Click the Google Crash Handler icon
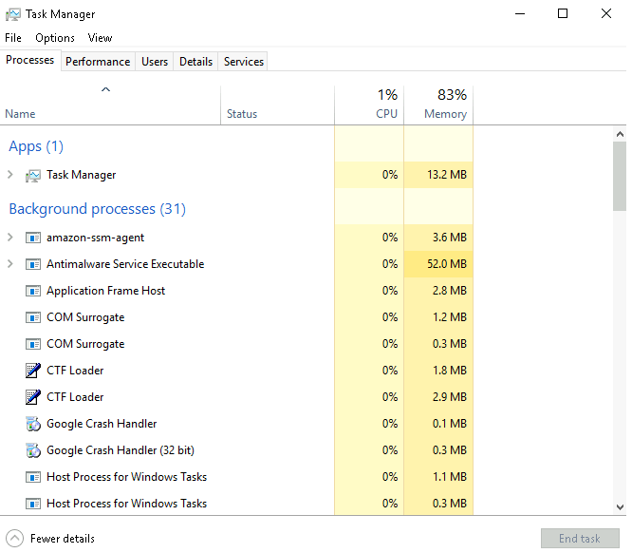 click(x=33, y=424)
